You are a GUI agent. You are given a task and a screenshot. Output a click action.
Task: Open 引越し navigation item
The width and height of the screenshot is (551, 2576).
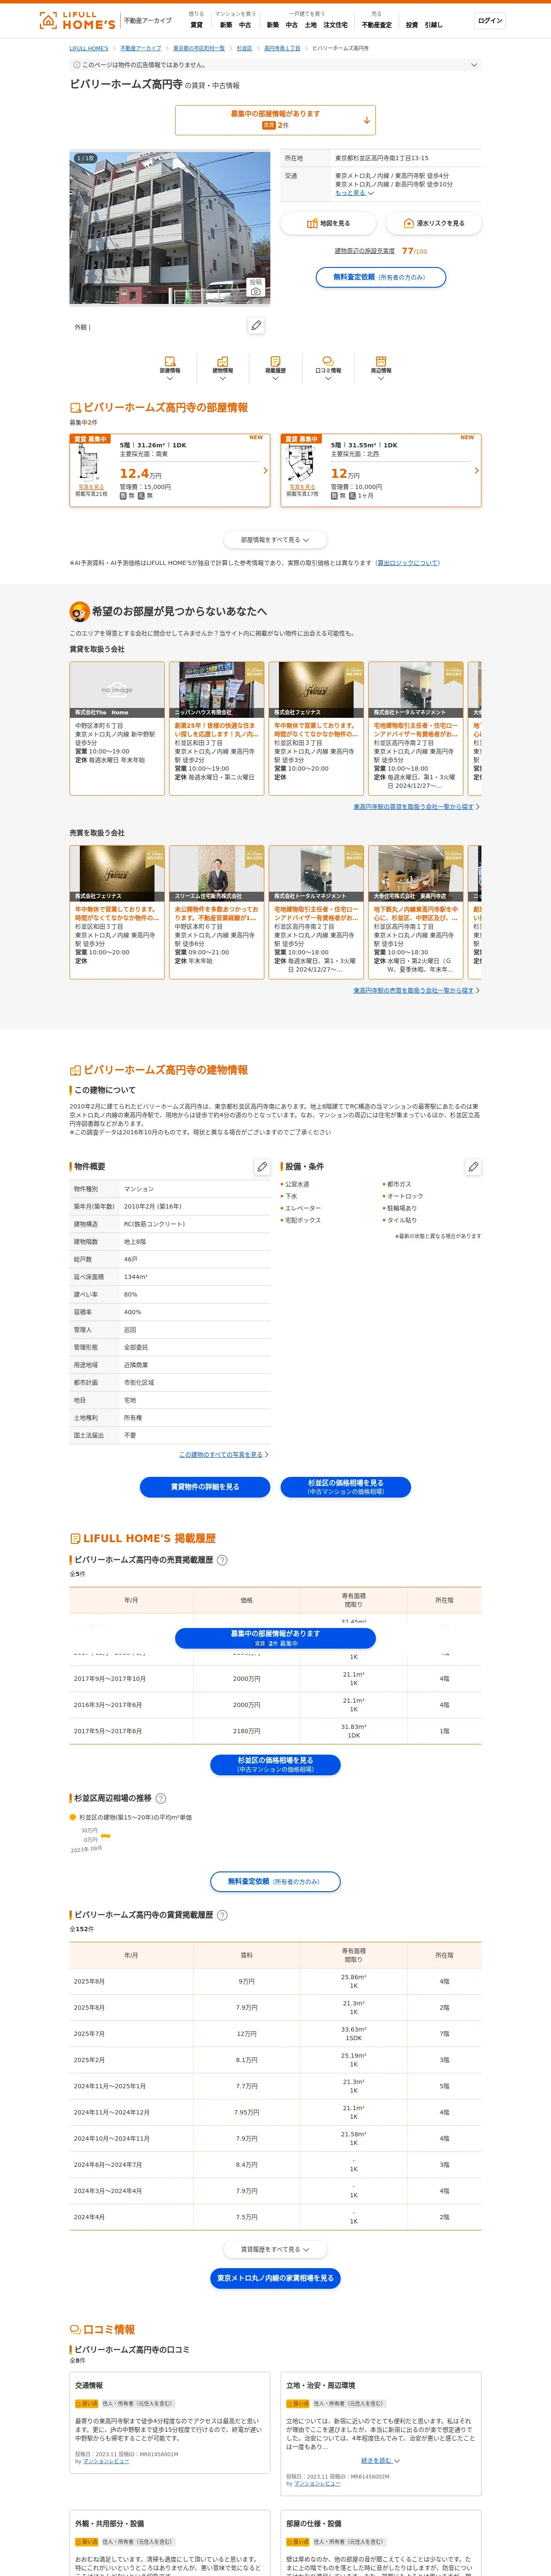pyautogui.click(x=433, y=25)
